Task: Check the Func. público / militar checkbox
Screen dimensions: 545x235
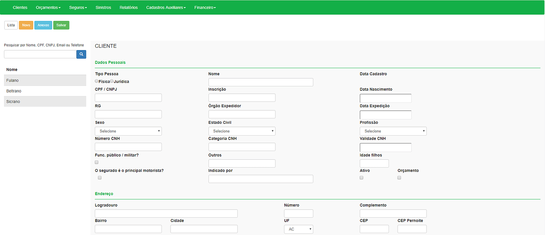Action: pyautogui.click(x=97, y=162)
